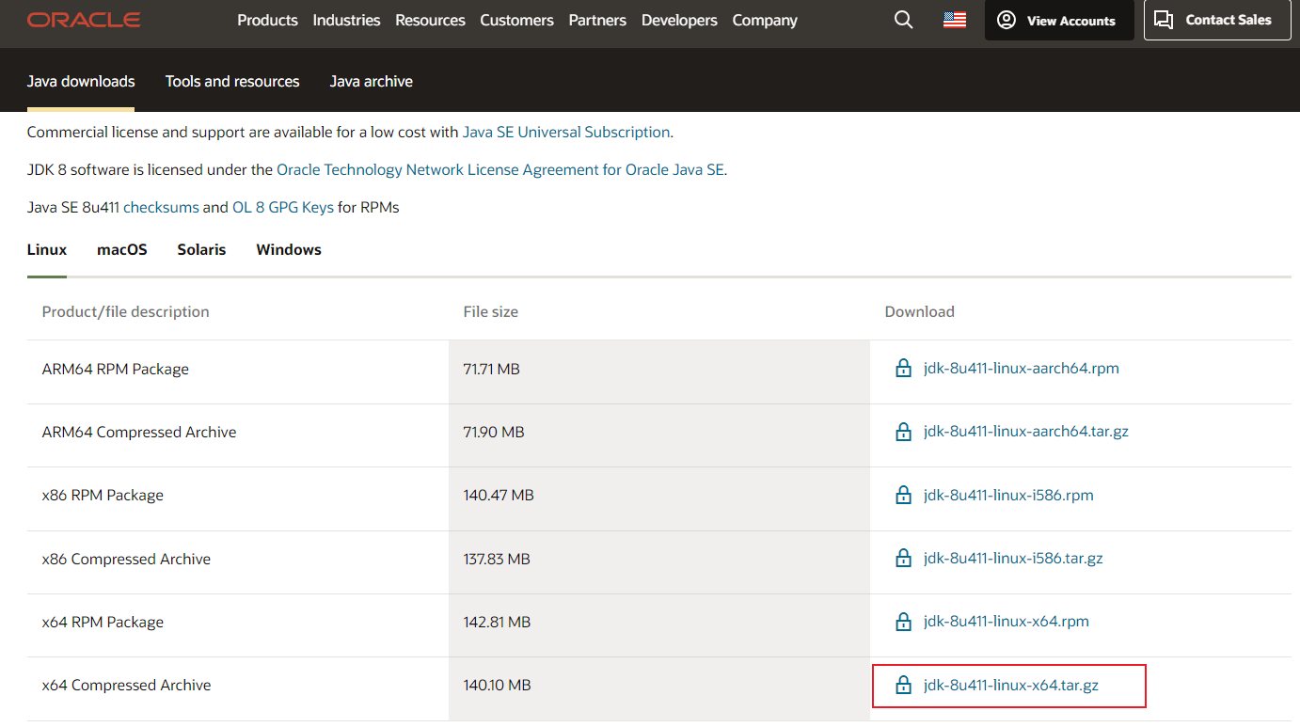Click lock icon beside jdk-8u411-linux-x64.tar.gz
This screenshot has width=1300, height=727.
(904, 685)
